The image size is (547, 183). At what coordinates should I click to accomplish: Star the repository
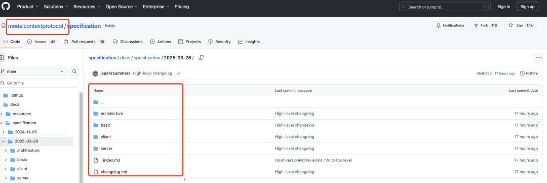pos(521,25)
